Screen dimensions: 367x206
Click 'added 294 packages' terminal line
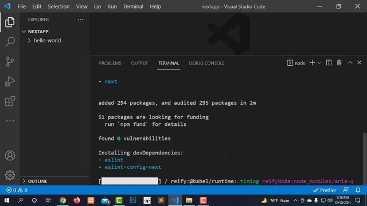pos(177,103)
